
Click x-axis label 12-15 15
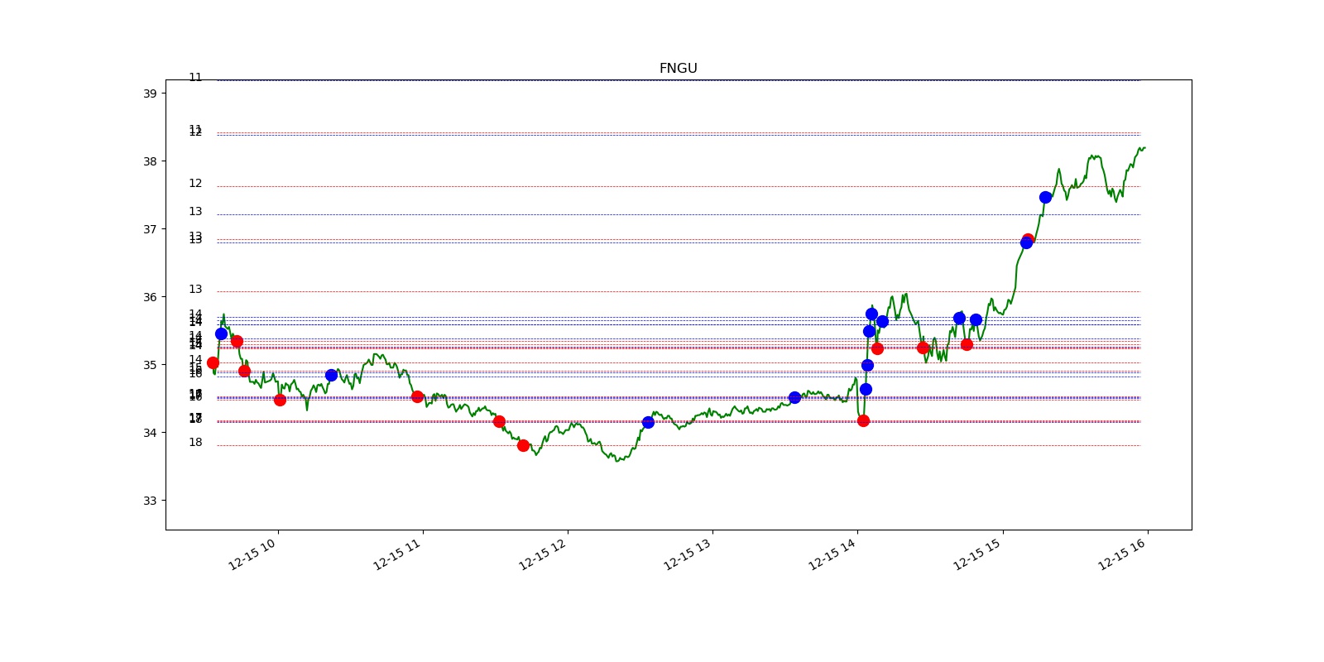click(976, 554)
